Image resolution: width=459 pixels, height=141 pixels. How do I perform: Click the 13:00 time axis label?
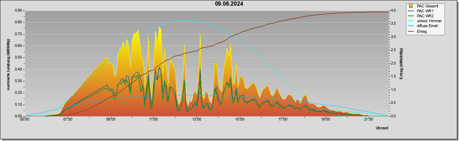tap(197, 119)
